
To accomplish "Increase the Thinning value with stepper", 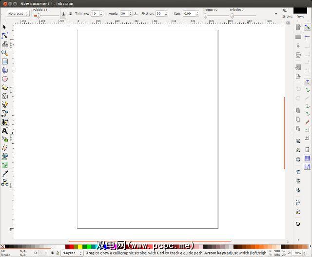I will (101, 12).
